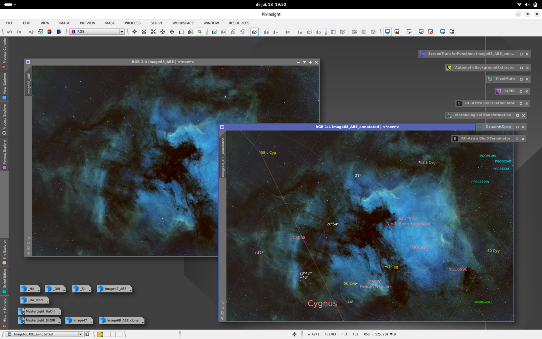Viewport: 542px width, 339px height.
Task: Select the Zoom to Fit toolbar icon
Action: point(144,32)
